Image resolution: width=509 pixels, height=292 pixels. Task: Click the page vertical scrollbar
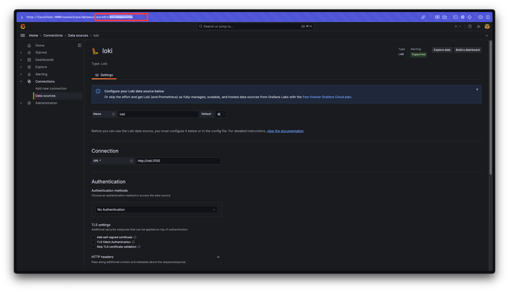[x=490, y=108]
